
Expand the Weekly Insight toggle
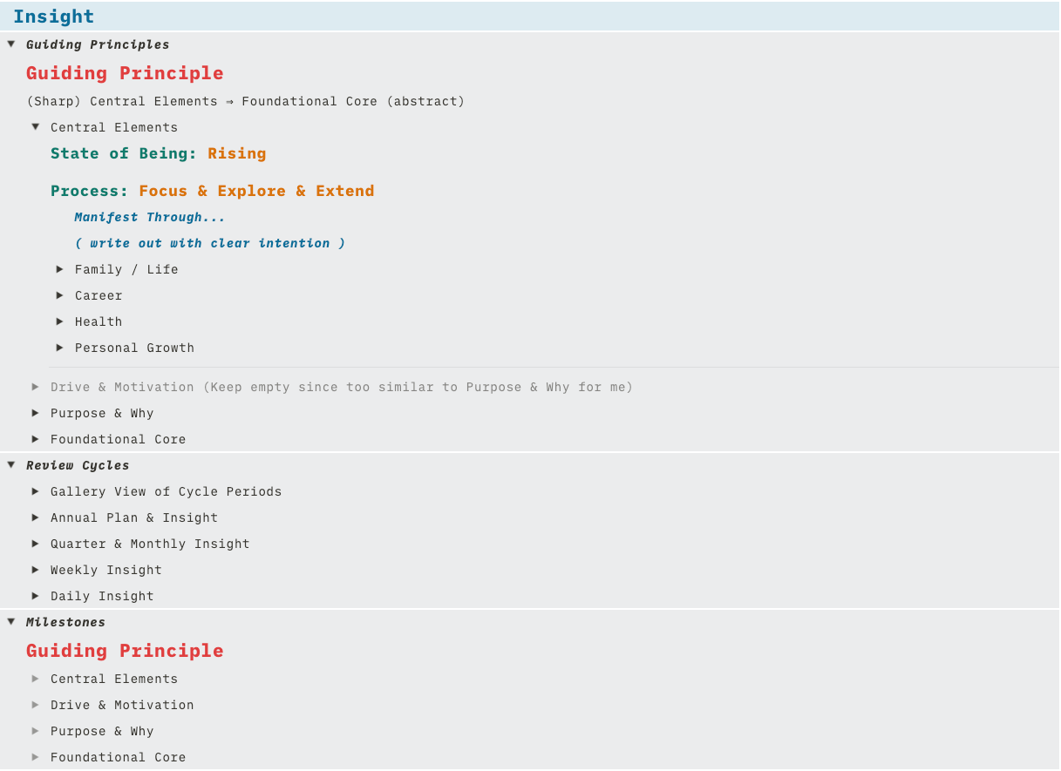[x=36, y=570]
